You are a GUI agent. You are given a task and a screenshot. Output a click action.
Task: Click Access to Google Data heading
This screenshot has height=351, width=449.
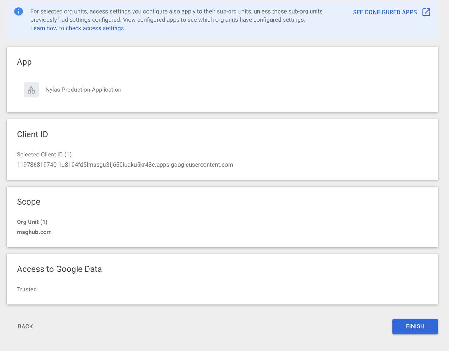tap(59, 269)
